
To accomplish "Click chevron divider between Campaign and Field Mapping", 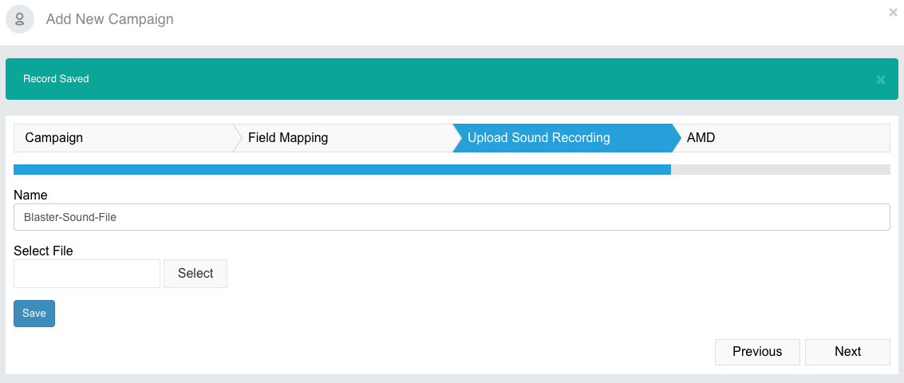I will tap(237, 138).
